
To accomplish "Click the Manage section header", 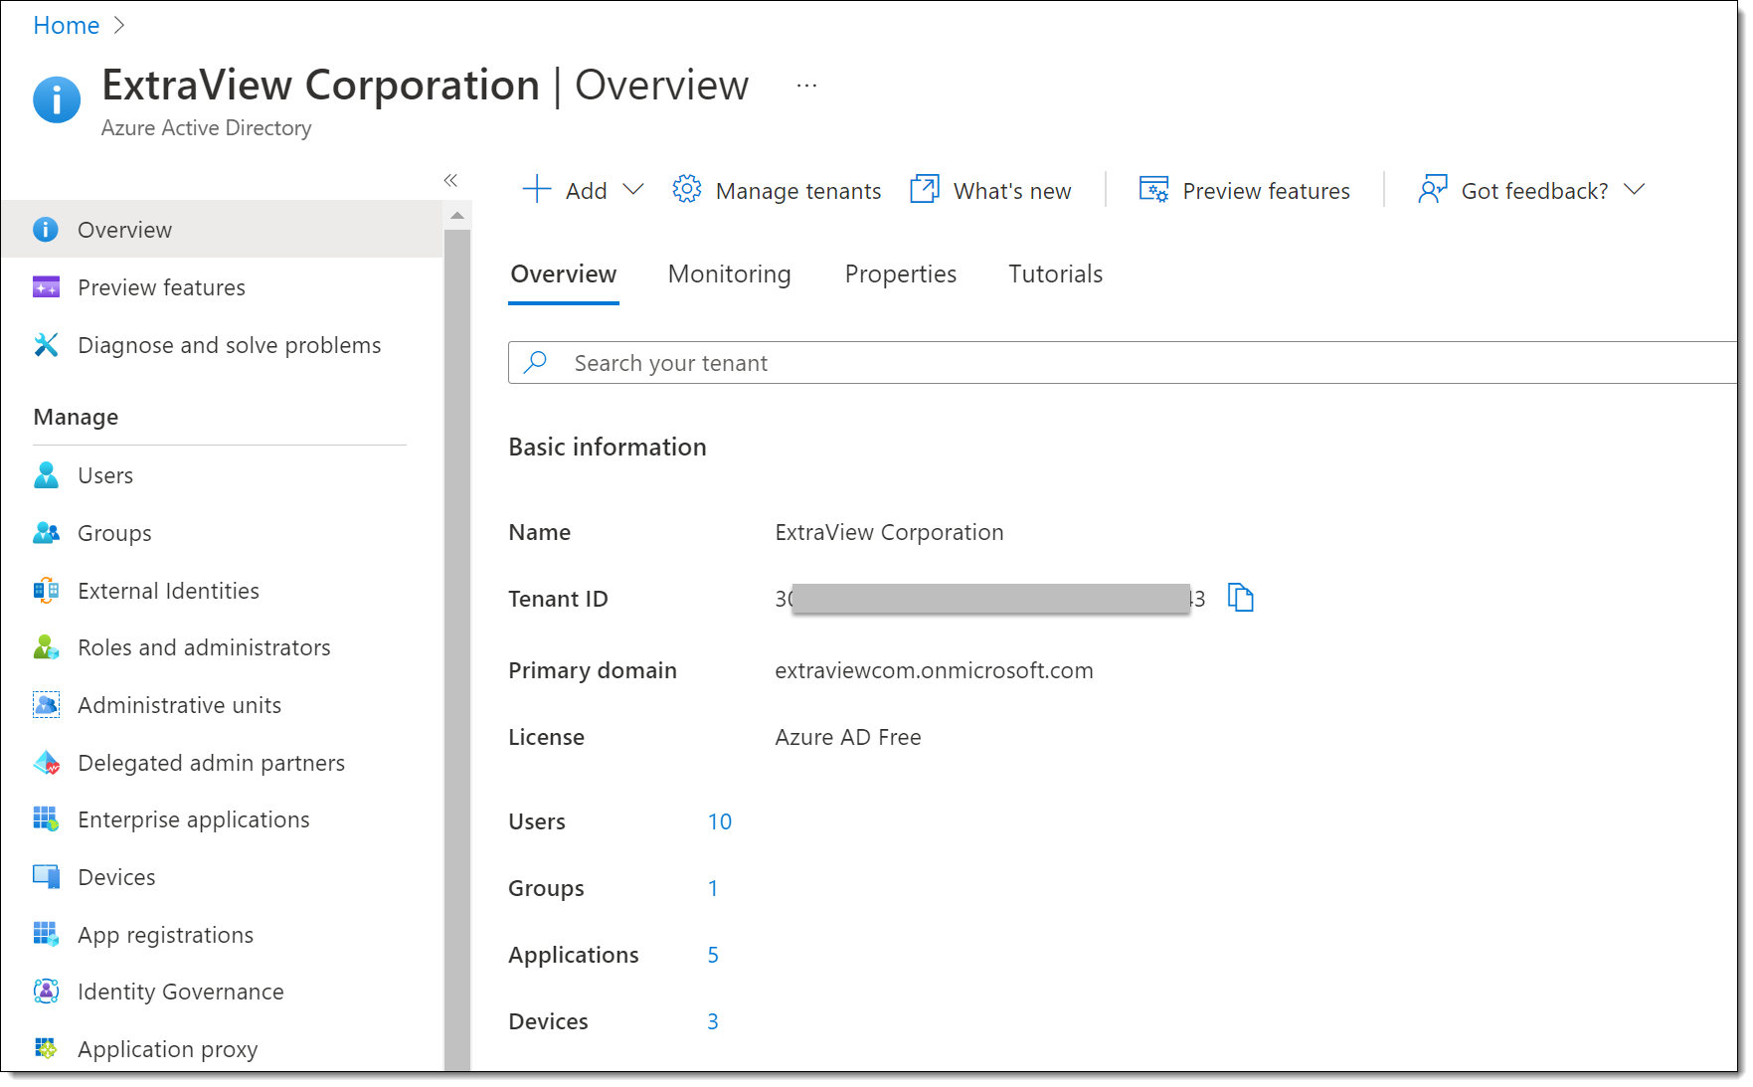I will tap(76, 418).
